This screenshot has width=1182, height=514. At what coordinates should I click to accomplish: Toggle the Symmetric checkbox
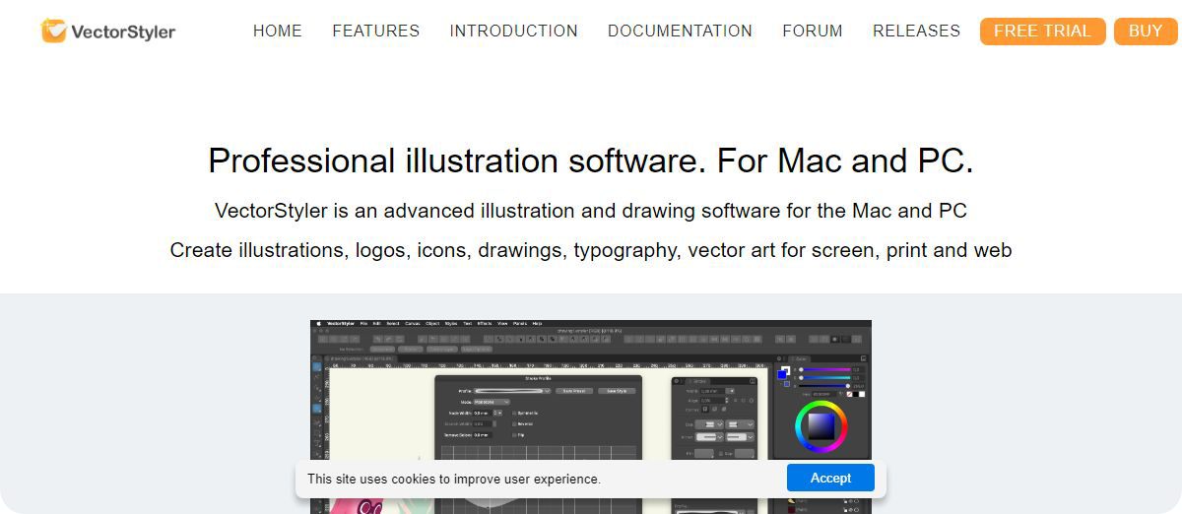click(514, 413)
